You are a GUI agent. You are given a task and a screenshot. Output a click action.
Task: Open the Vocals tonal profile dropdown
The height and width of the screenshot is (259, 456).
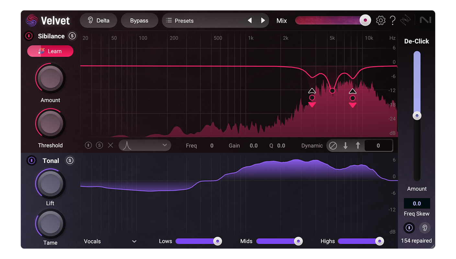110,242
